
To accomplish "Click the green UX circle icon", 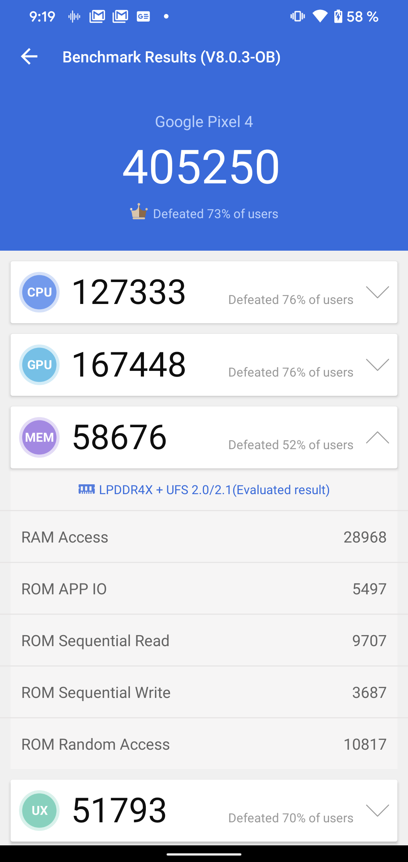I will click(x=39, y=810).
